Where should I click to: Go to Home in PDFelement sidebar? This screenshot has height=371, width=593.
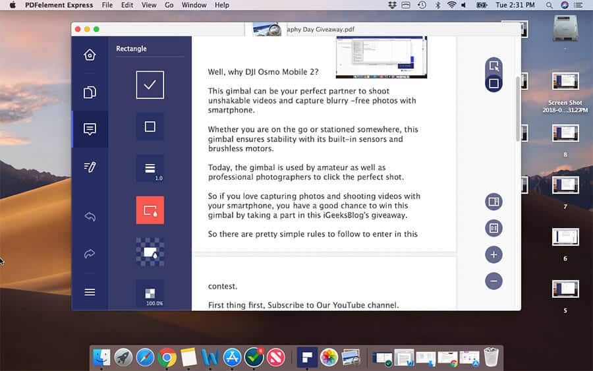(90, 55)
